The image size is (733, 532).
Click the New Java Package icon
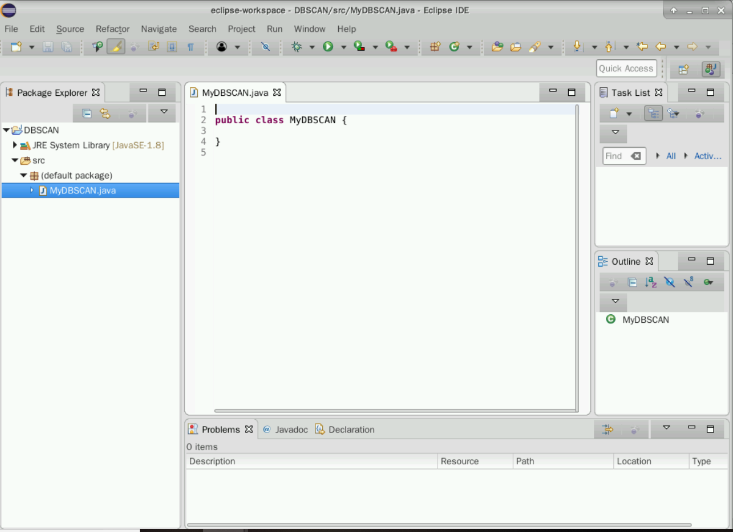pos(435,47)
